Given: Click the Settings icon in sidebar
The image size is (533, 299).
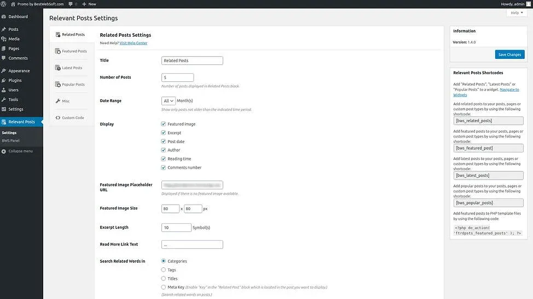Looking at the screenshot, I should click(4, 109).
